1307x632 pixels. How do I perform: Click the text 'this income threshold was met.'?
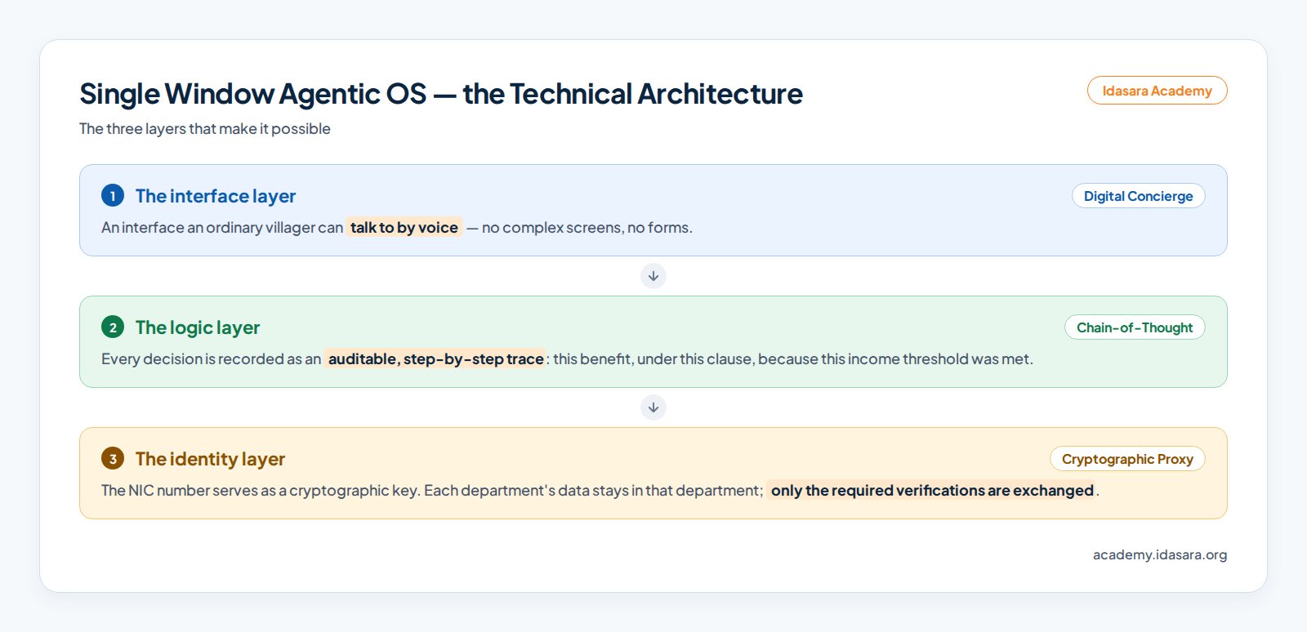pos(927,359)
